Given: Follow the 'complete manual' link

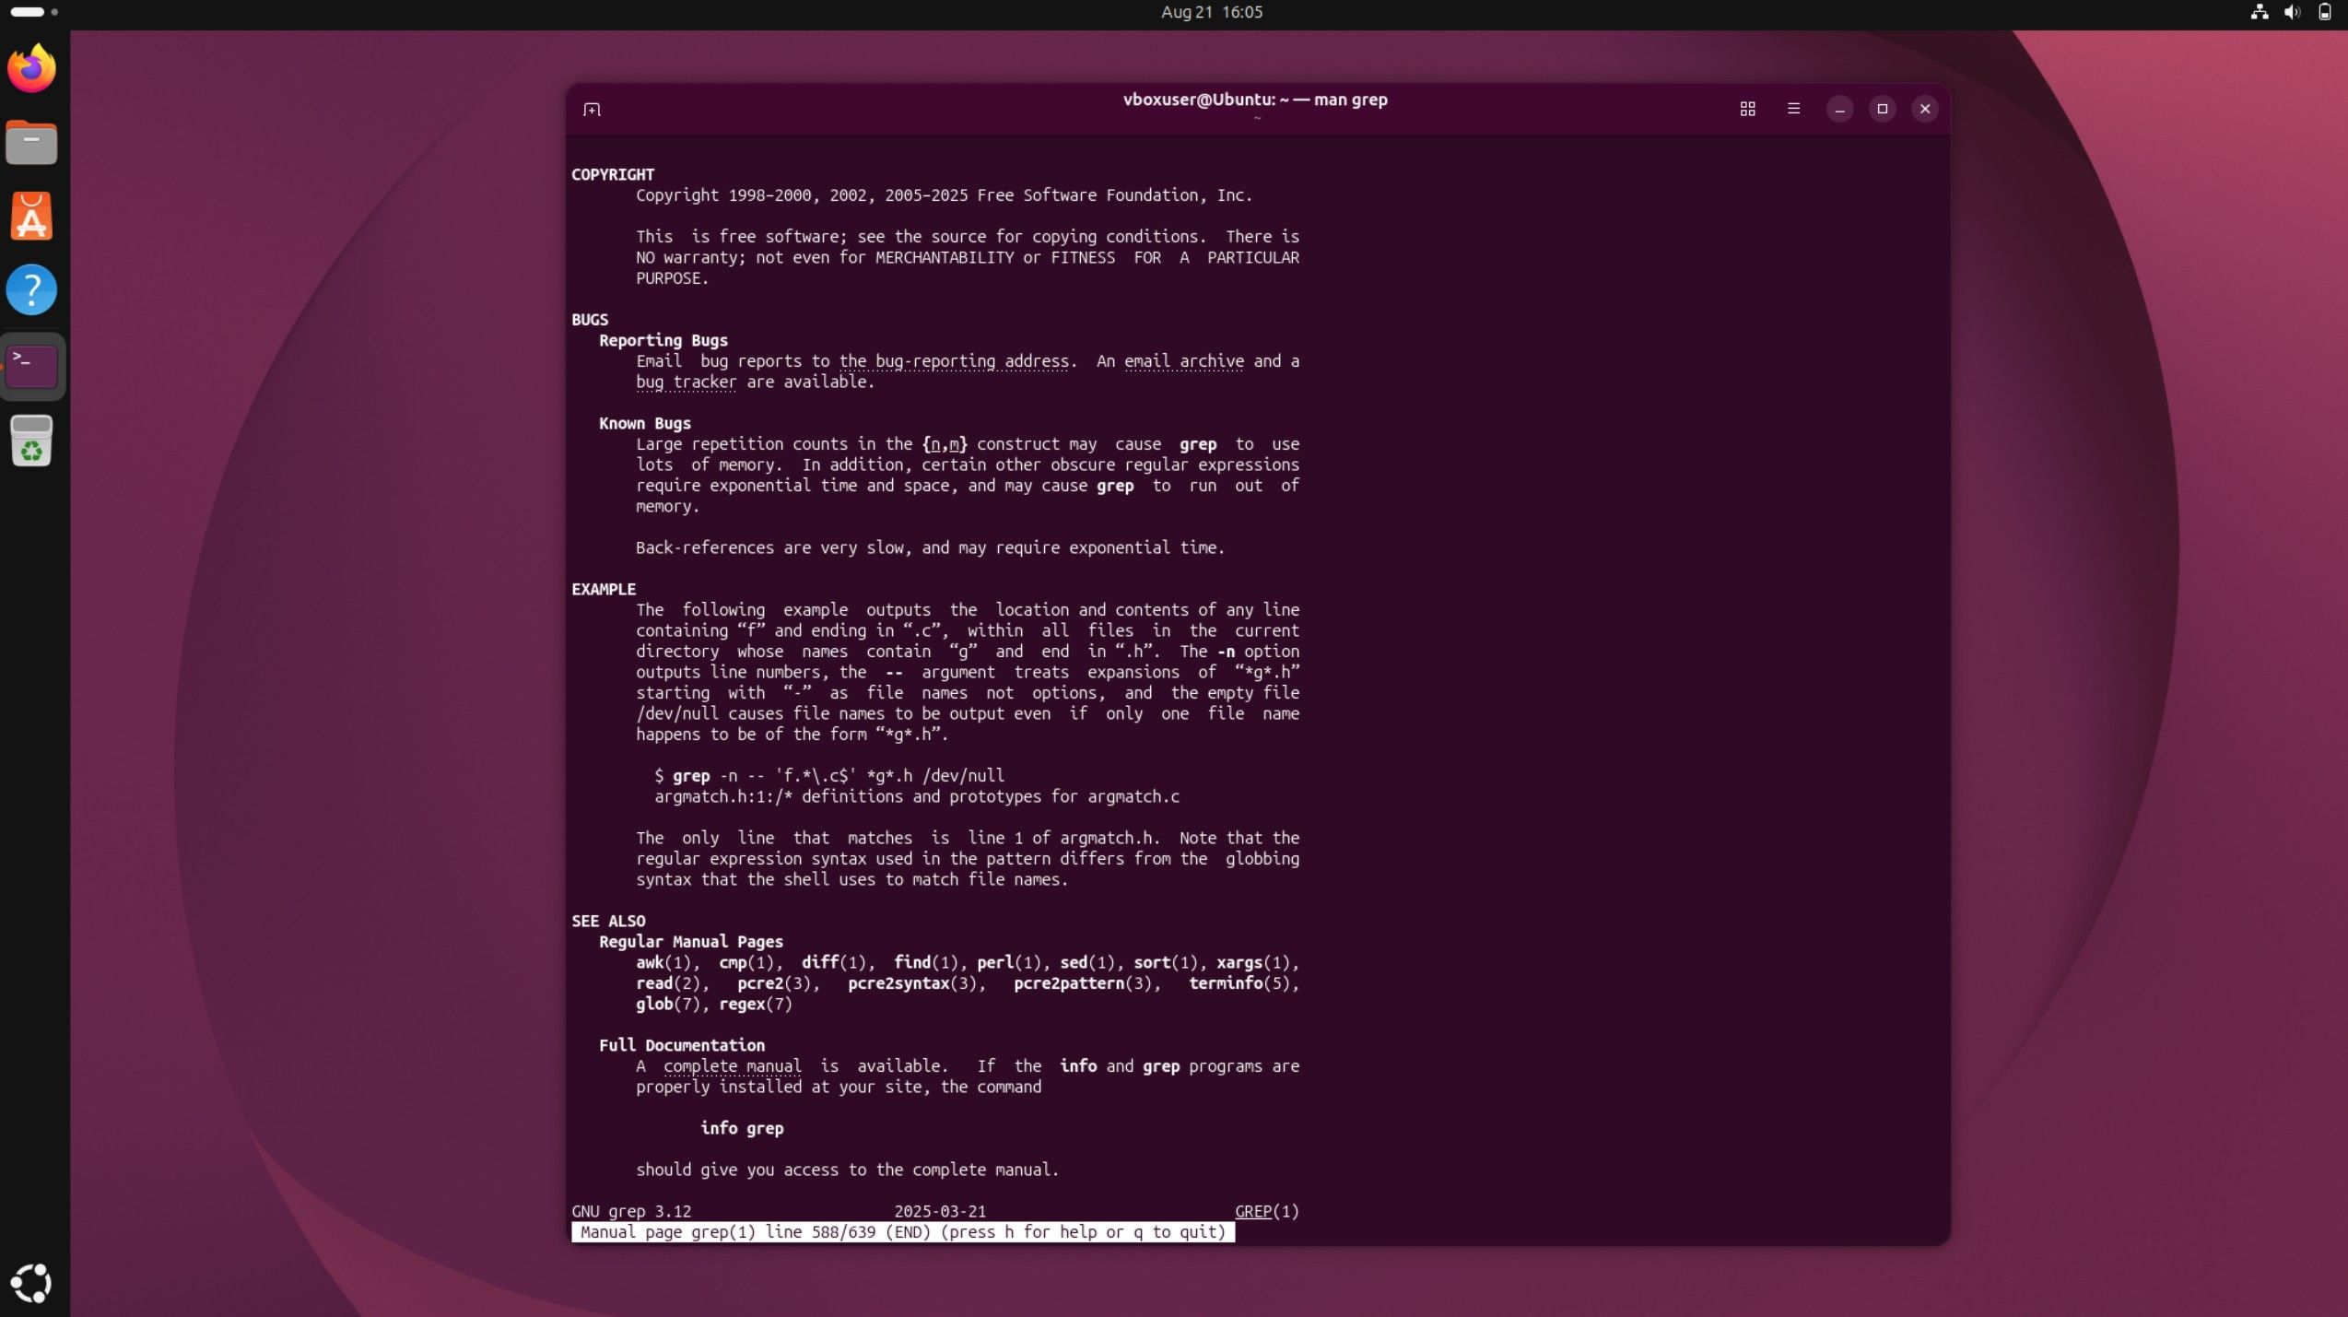Looking at the screenshot, I should 733,1066.
